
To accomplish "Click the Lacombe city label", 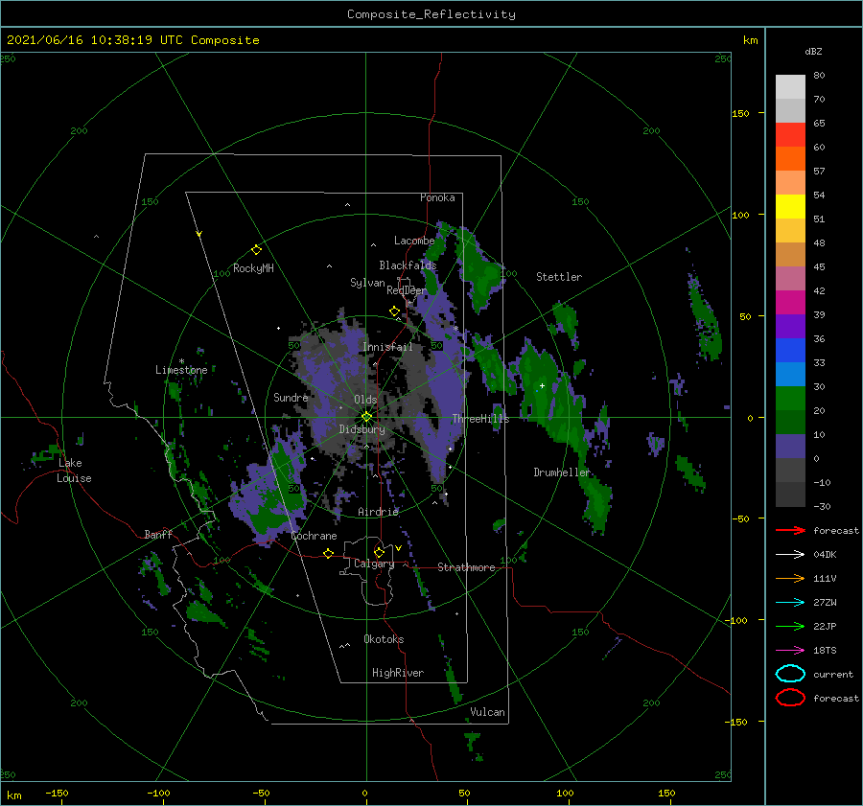I will point(414,241).
